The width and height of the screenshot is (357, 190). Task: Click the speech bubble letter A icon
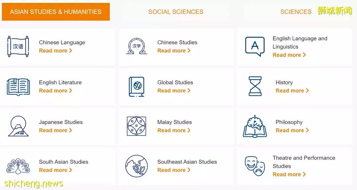click(255, 46)
